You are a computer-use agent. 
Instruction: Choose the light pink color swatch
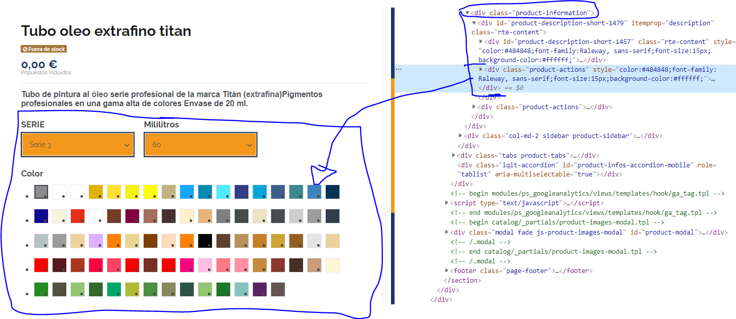[205, 265]
